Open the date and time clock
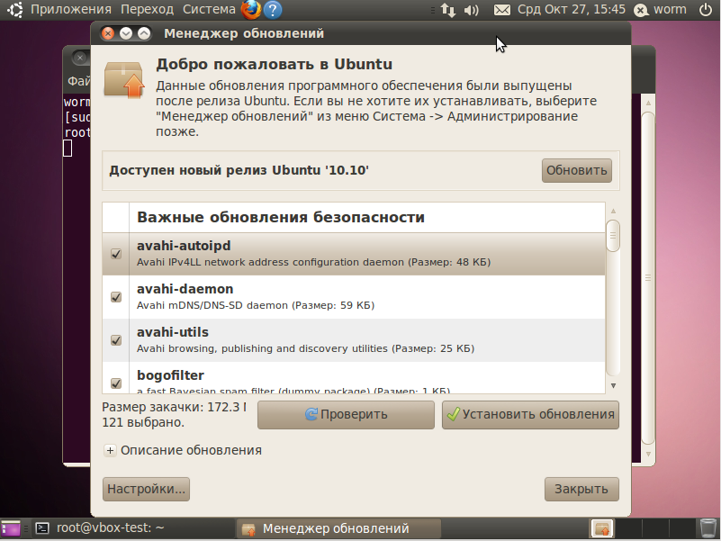The height and width of the screenshot is (541, 721). [571, 9]
